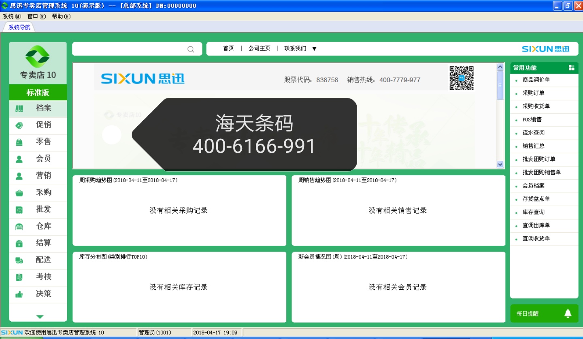The image size is (583, 339).
Task: Open 商品调价单 from common functions
Action: pos(536,80)
